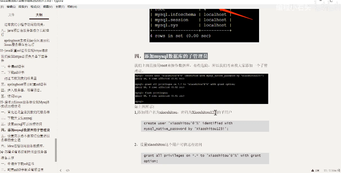Open the 主题(T) menu
Image resolution: width=341 pixels, height=173 pixels.
pyautogui.click(x=60, y=7)
